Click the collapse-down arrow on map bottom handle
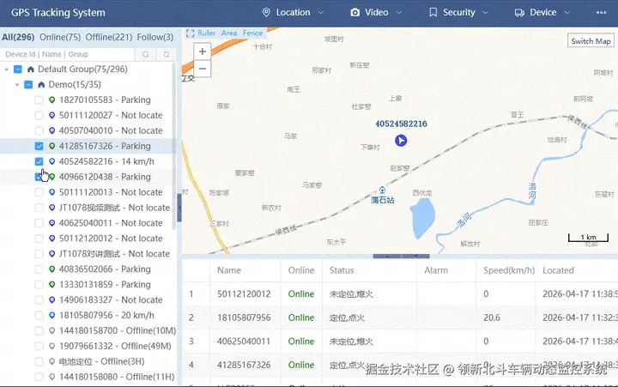The height and width of the screenshot is (387, 618). pyautogui.click(x=415, y=257)
